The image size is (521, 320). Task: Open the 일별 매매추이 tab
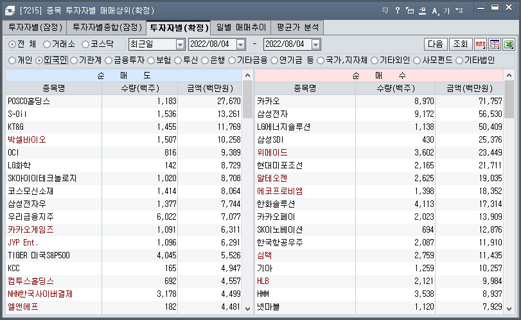click(x=241, y=28)
